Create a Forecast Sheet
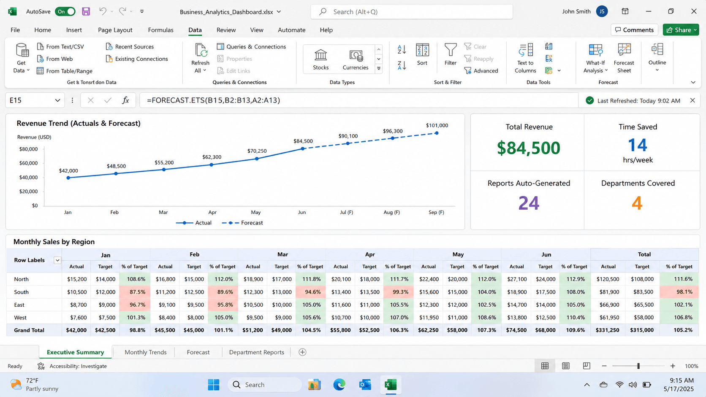This screenshot has width=706, height=397. pyautogui.click(x=624, y=58)
